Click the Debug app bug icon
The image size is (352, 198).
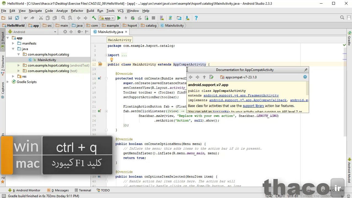click(133, 18)
